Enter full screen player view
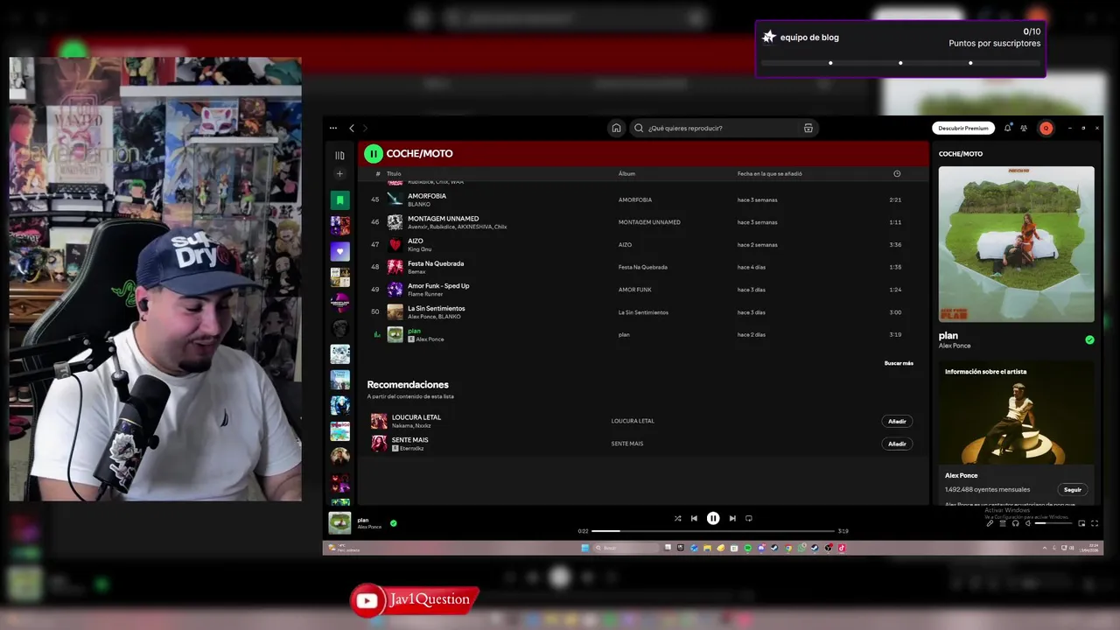This screenshot has width=1120, height=630. click(x=1095, y=523)
